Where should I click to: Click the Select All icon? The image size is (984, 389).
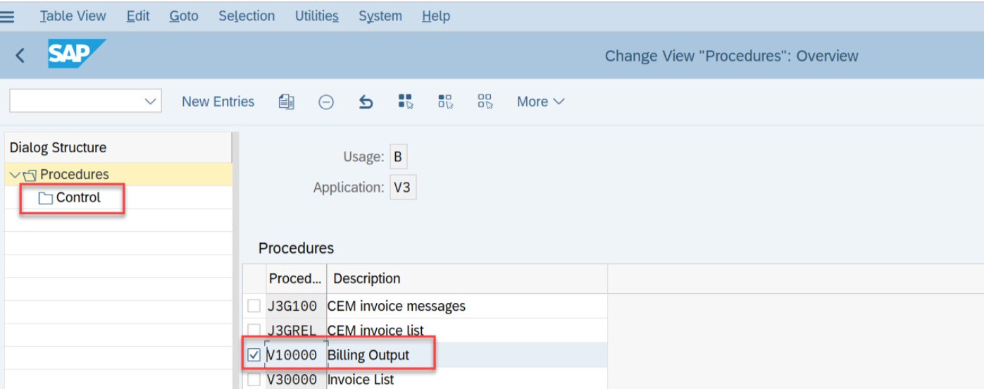(406, 101)
